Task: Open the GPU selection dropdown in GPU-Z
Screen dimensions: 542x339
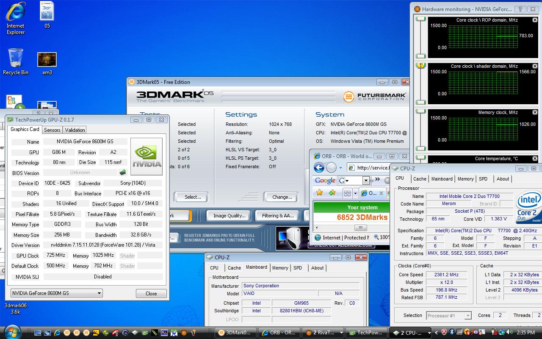Action: point(56,293)
